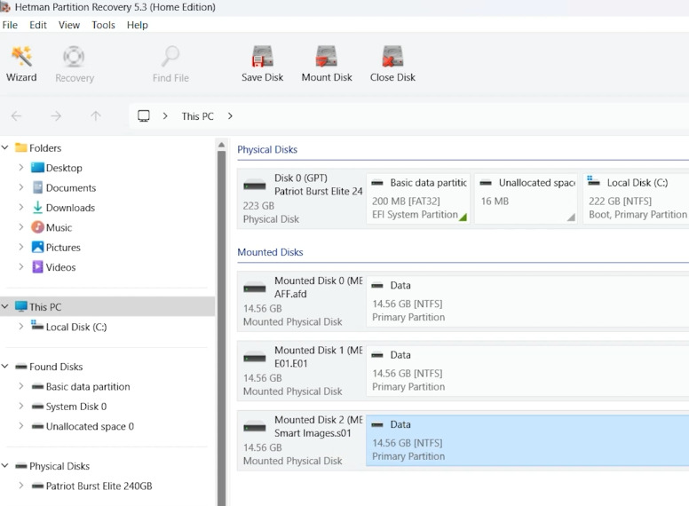Select the Desktop folder icon
Viewport: 689px width, 506px height.
[38, 168]
